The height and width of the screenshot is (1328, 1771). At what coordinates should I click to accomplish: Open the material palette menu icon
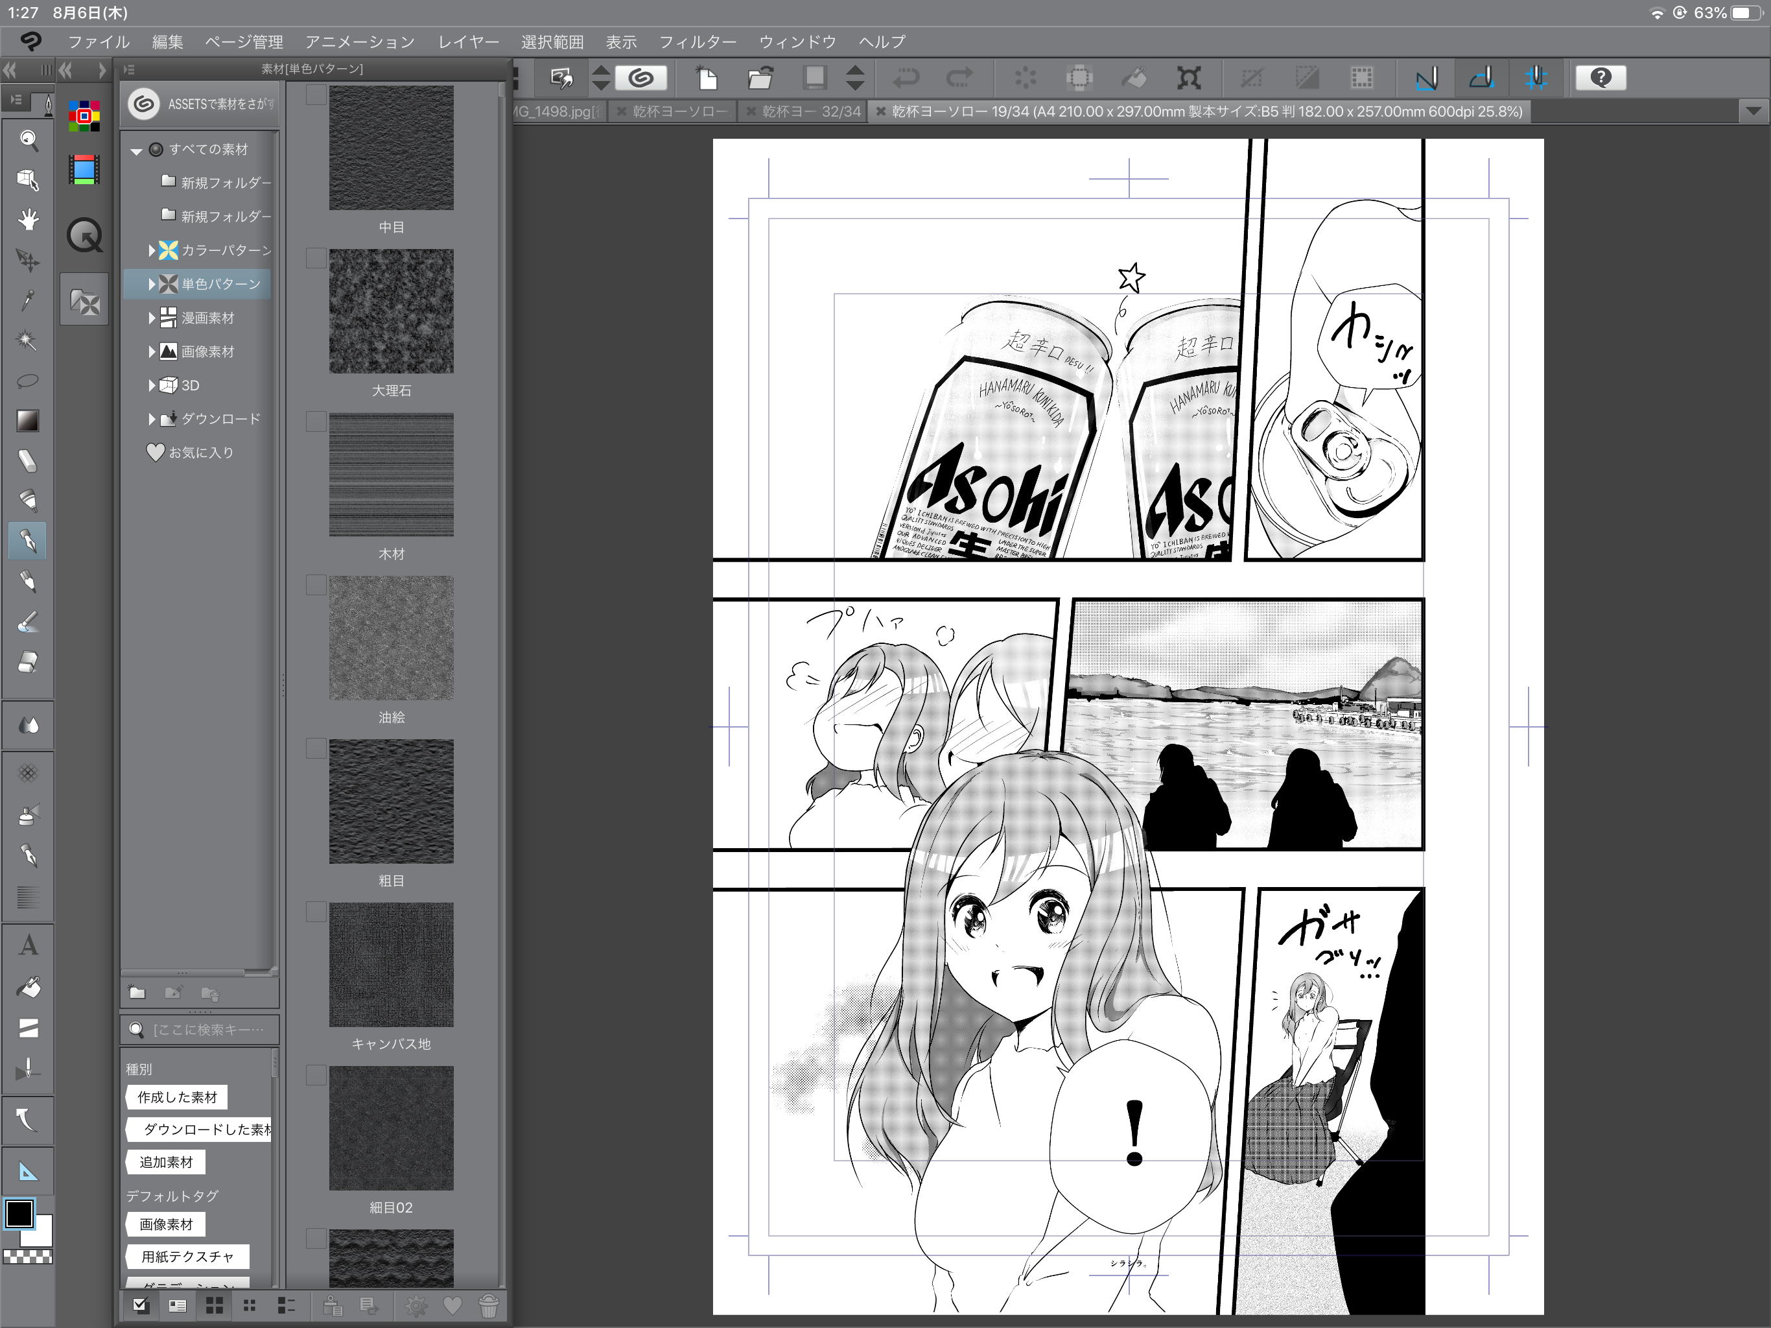pos(130,69)
